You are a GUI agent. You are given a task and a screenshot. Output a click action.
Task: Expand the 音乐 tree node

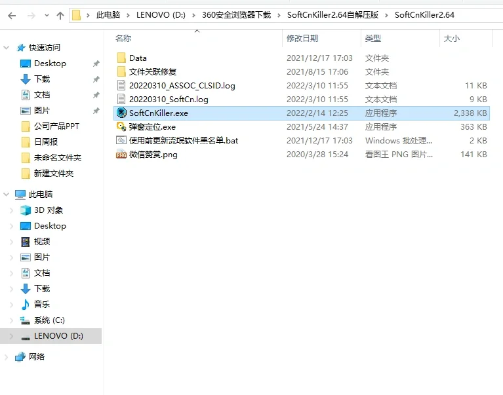pos(12,305)
